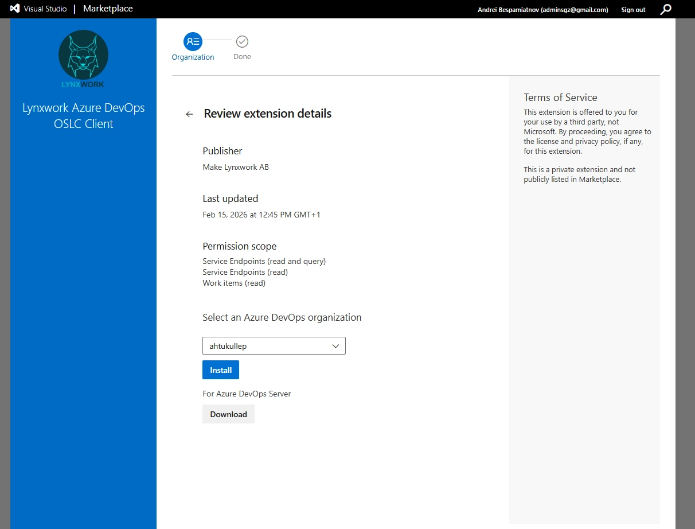Open the search magnifier icon
The width and height of the screenshot is (695, 529).
666,9
